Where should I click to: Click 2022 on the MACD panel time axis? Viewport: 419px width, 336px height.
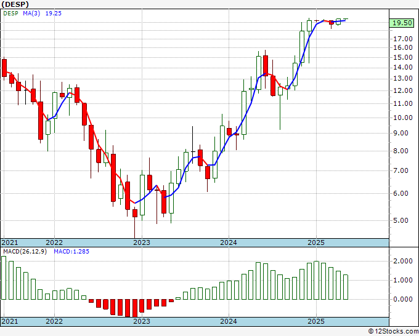point(54,321)
